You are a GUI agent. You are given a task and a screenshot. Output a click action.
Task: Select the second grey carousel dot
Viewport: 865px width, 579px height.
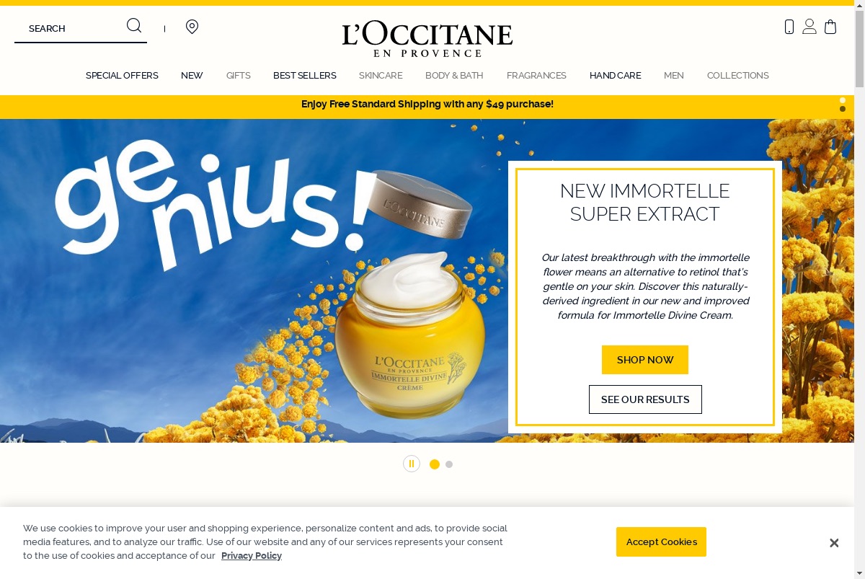point(449,464)
